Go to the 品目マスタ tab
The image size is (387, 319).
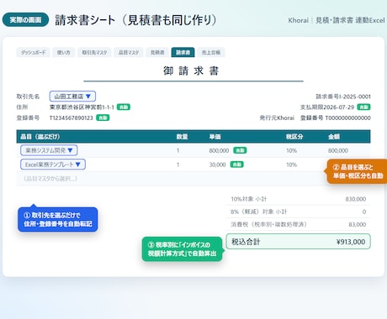tap(129, 52)
